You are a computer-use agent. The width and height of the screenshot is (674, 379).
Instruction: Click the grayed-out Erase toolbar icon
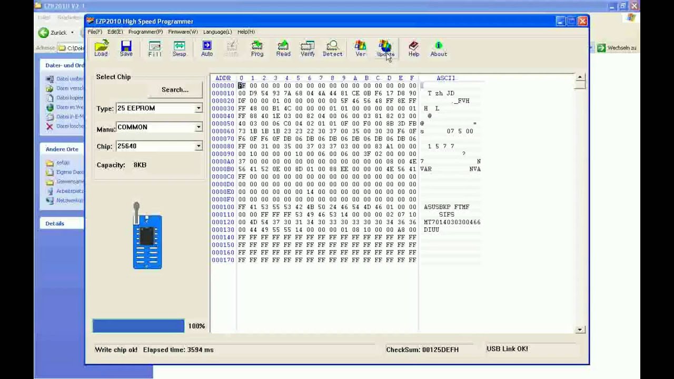[x=232, y=48]
